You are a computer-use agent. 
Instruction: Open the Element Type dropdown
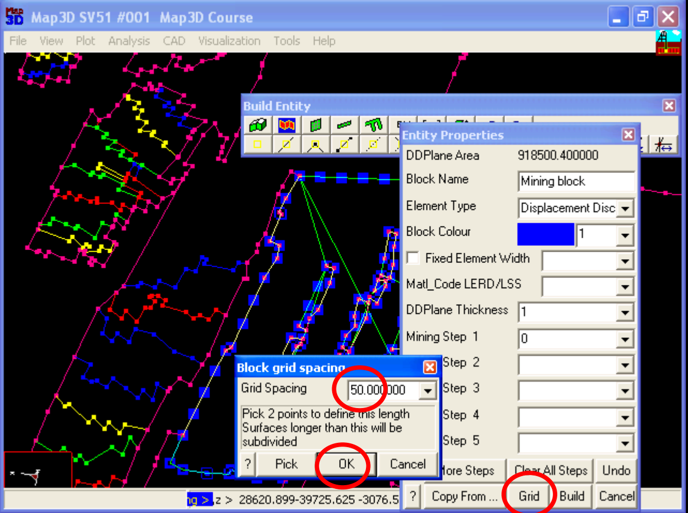(x=625, y=208)
